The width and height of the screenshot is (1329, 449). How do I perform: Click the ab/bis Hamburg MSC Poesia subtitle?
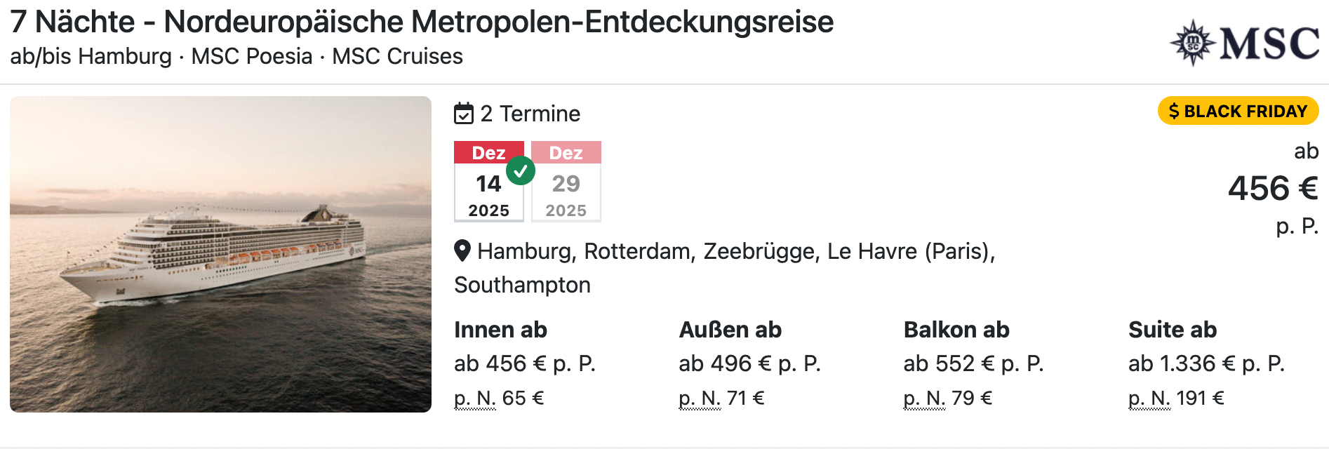[236, 56]
